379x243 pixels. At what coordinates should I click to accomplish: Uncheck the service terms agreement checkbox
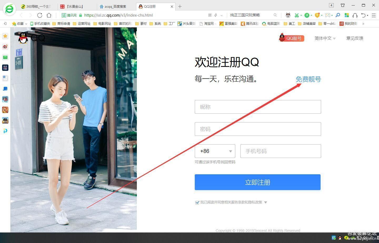click(197, 202)
